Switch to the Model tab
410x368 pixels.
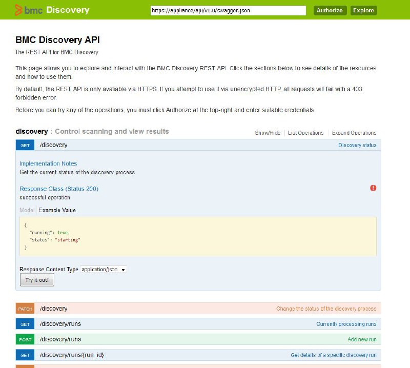27,210
